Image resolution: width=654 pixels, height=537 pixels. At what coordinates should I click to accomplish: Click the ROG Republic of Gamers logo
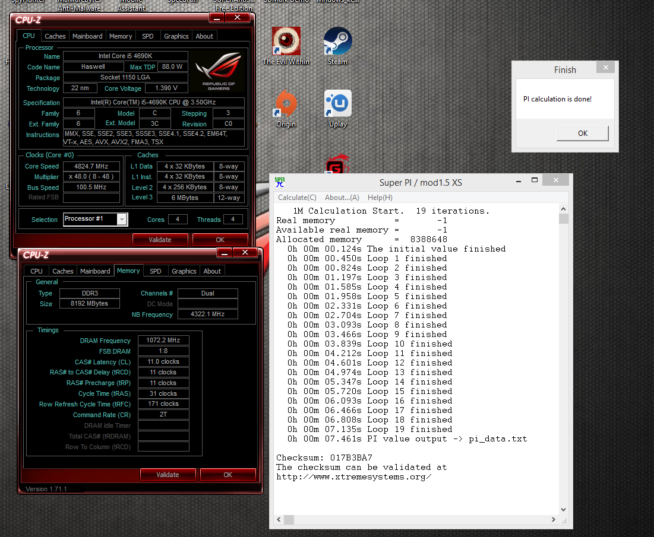coord(218,71)
